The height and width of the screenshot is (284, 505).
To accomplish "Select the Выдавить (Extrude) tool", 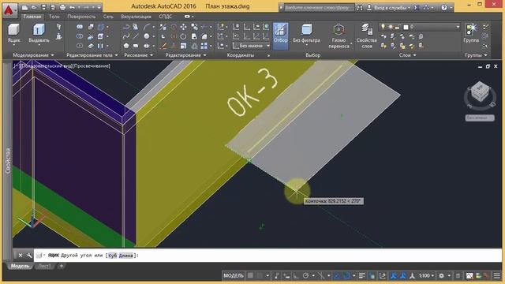I will coord(39,33).
